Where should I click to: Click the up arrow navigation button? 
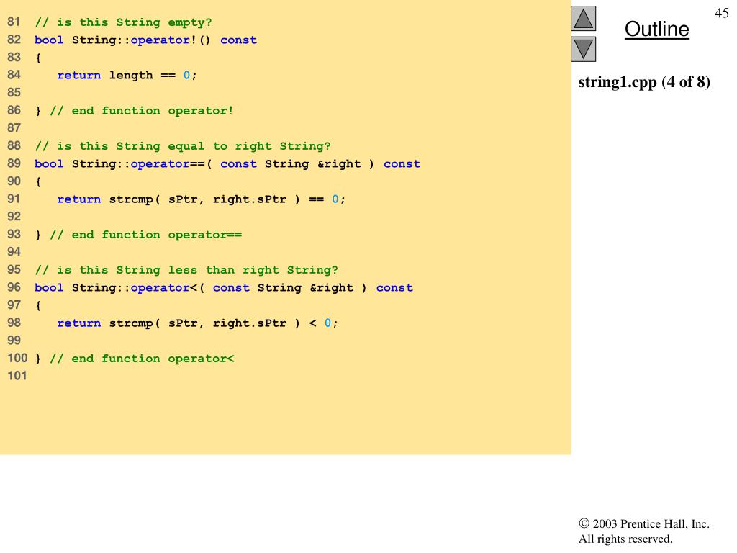(x=583, y=18)
